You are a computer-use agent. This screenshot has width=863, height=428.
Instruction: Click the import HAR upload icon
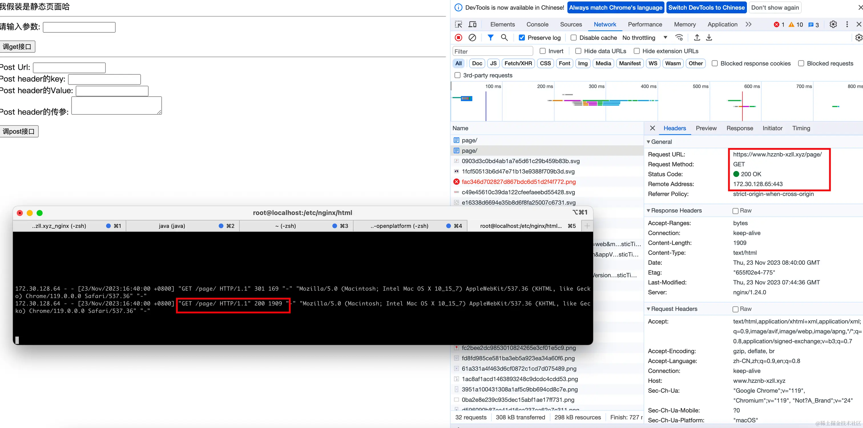[697, 38]
